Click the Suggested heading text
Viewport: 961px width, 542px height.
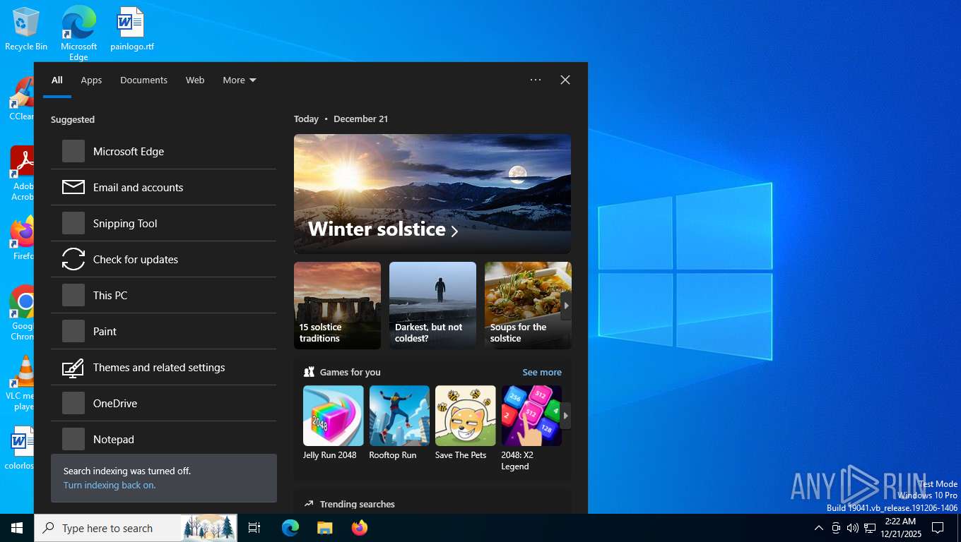click(x=73, y=119)
